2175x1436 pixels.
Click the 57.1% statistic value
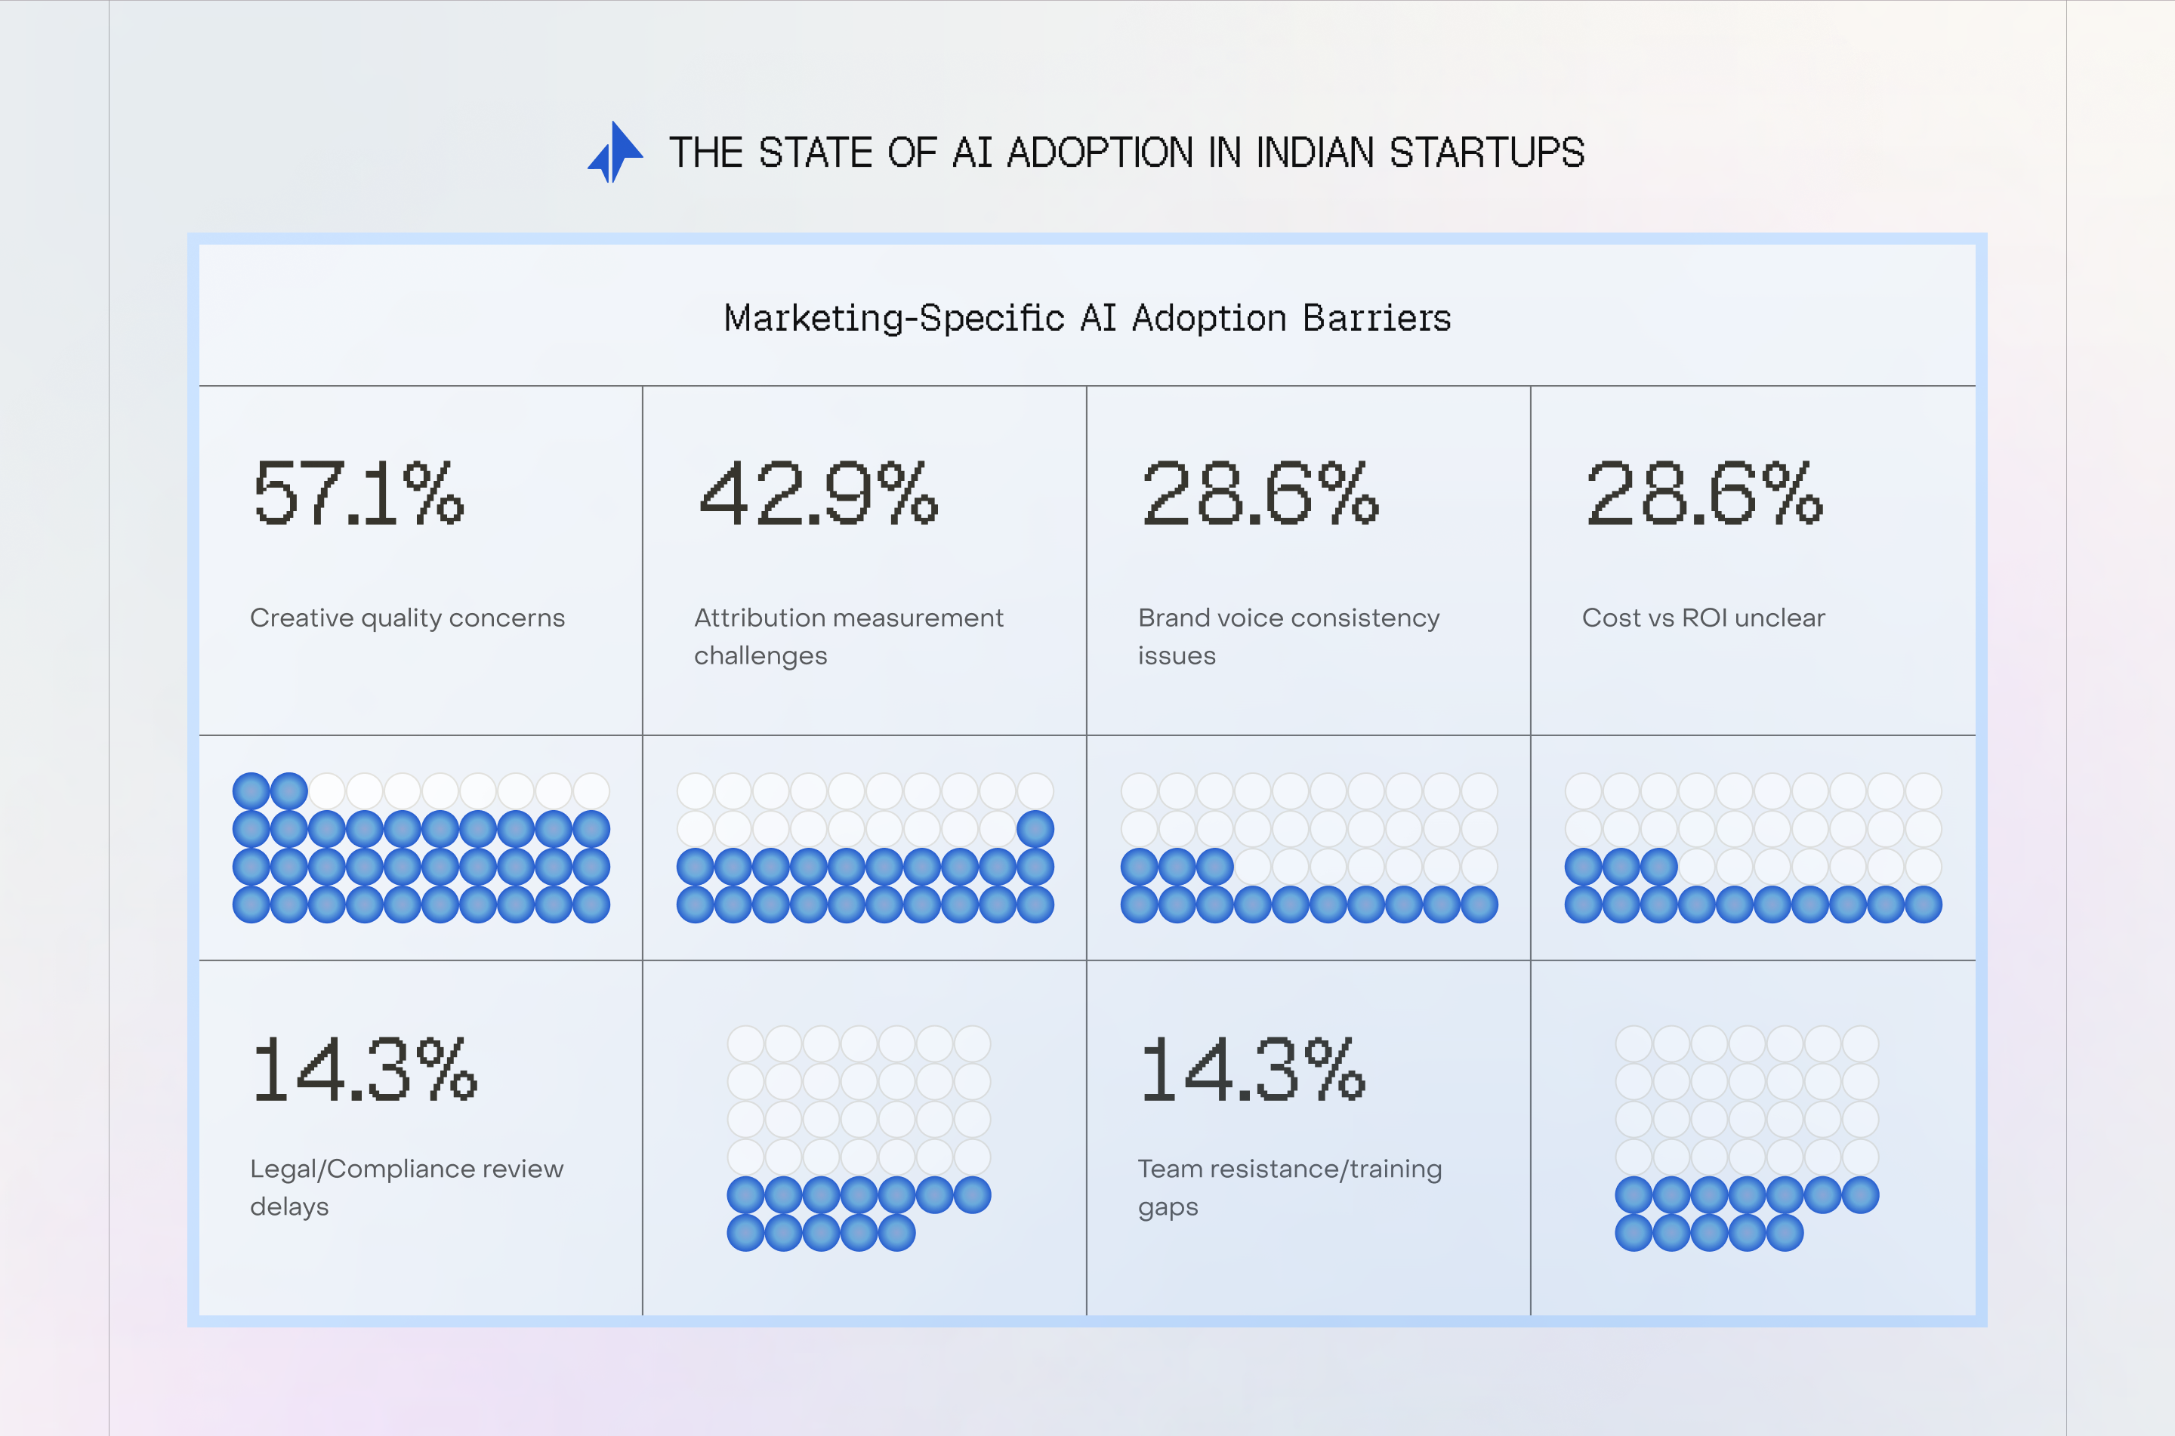point(359,494)
